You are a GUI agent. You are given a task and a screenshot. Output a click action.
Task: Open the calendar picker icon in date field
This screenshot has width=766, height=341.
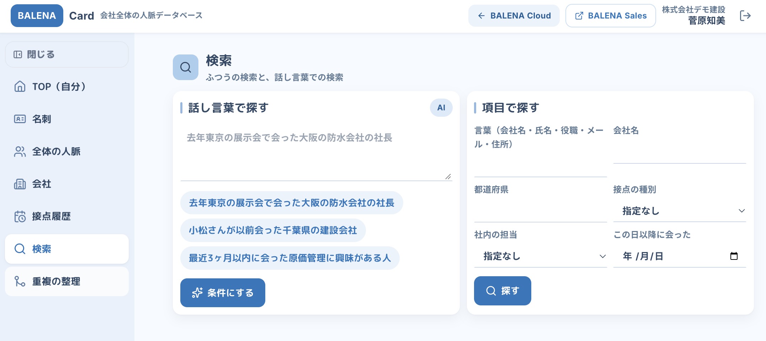(734, 256)
